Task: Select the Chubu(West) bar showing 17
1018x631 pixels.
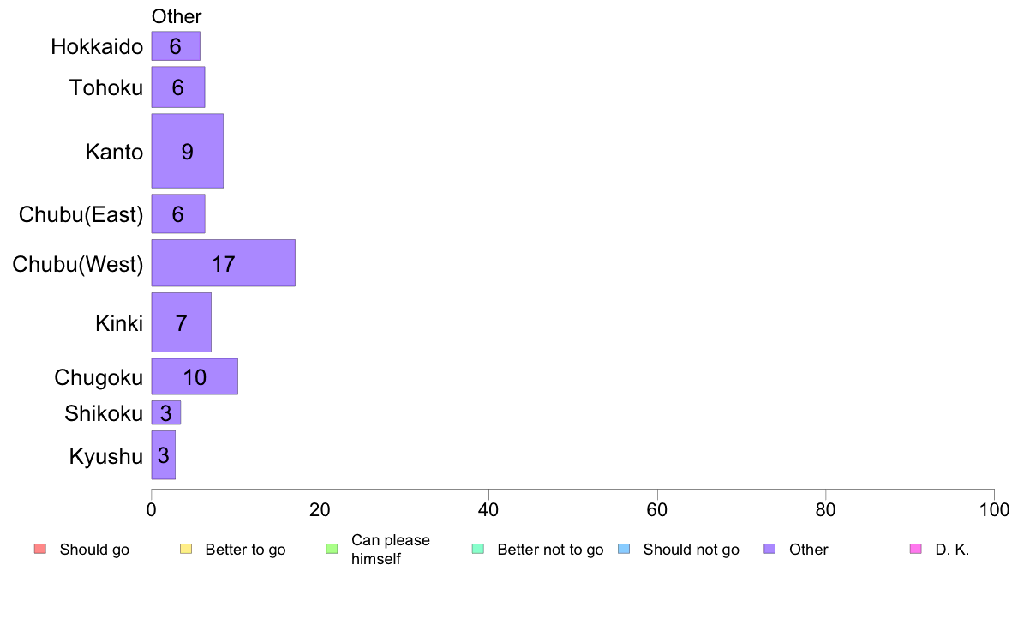Action: [223, 262]
